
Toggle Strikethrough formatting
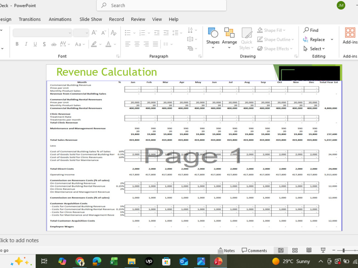coord(54,44)
